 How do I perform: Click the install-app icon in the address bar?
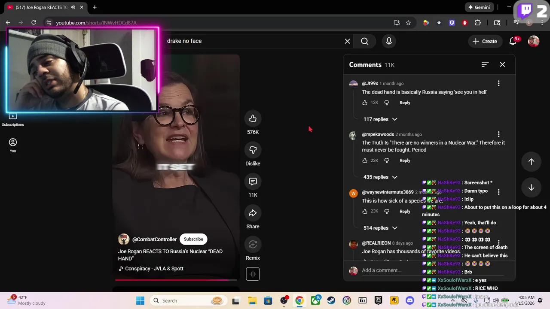pyautogui.click(x=397, y=23)
